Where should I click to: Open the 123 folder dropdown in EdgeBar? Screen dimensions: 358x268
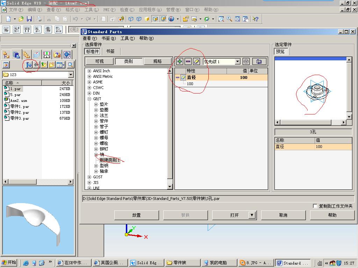(x=71, y=75)
